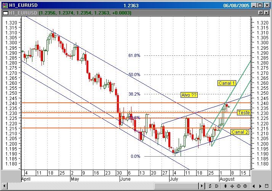Click the '15' date tick near August
The image size is (272, 191).
point(243,173)
